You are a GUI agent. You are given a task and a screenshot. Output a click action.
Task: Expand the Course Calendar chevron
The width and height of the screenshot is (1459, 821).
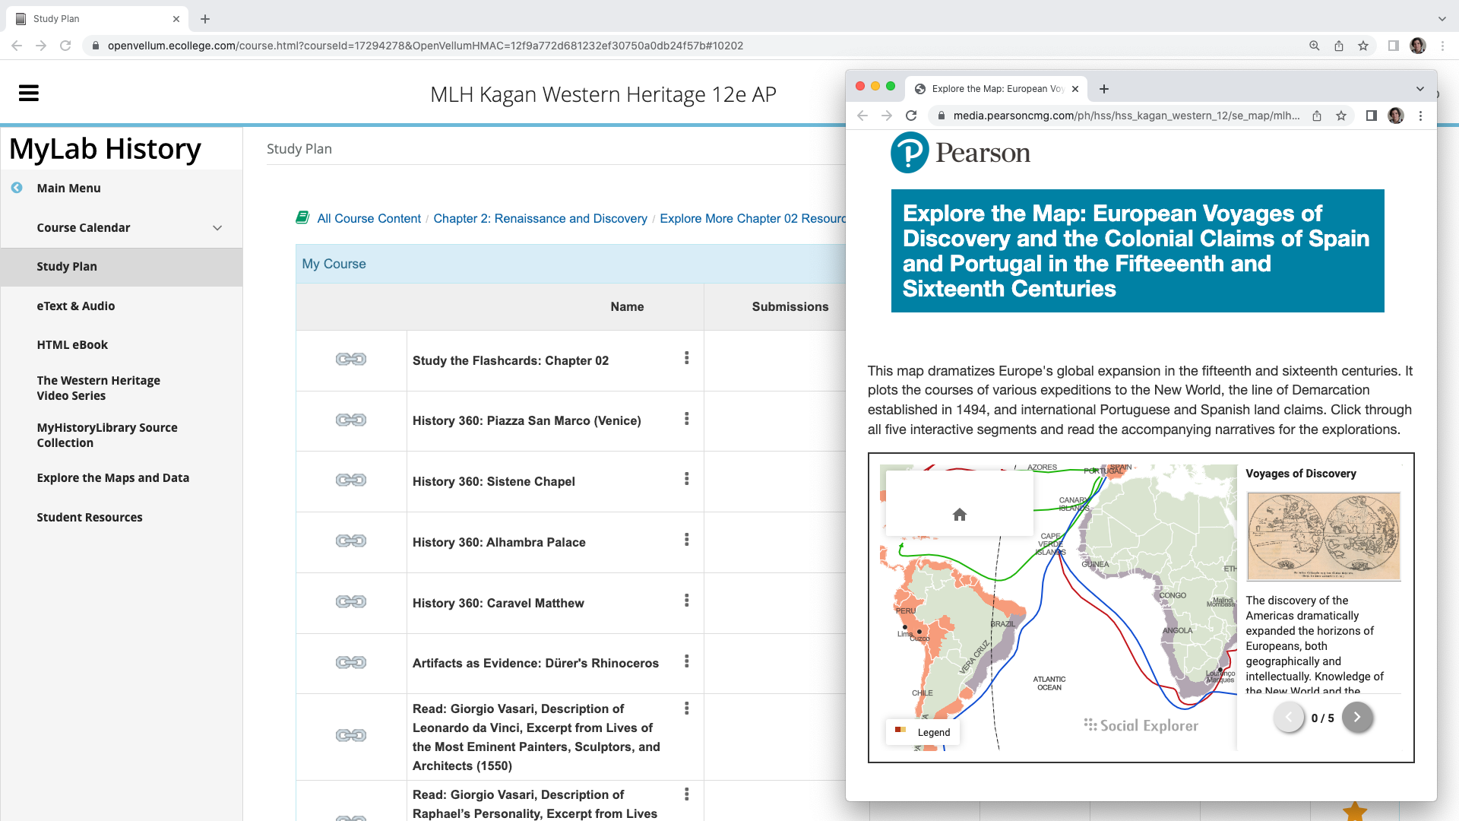coord(217,228)
